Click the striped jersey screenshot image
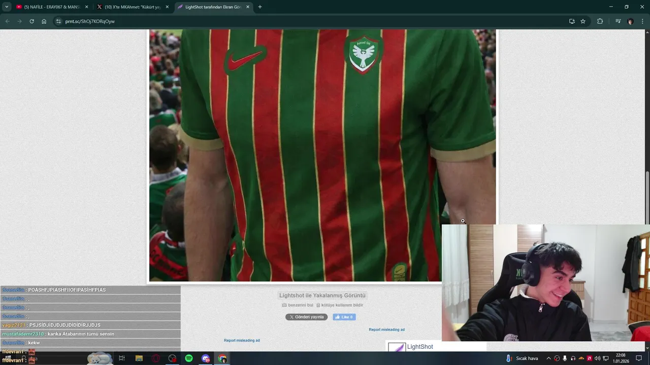Screen dimensions: 650x365 point(322,155)
